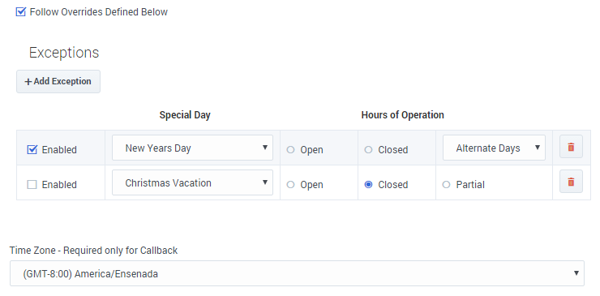Click plus icon on Add Exception
600x296 pixels.
pyautogui.click(x=28, y=82)
